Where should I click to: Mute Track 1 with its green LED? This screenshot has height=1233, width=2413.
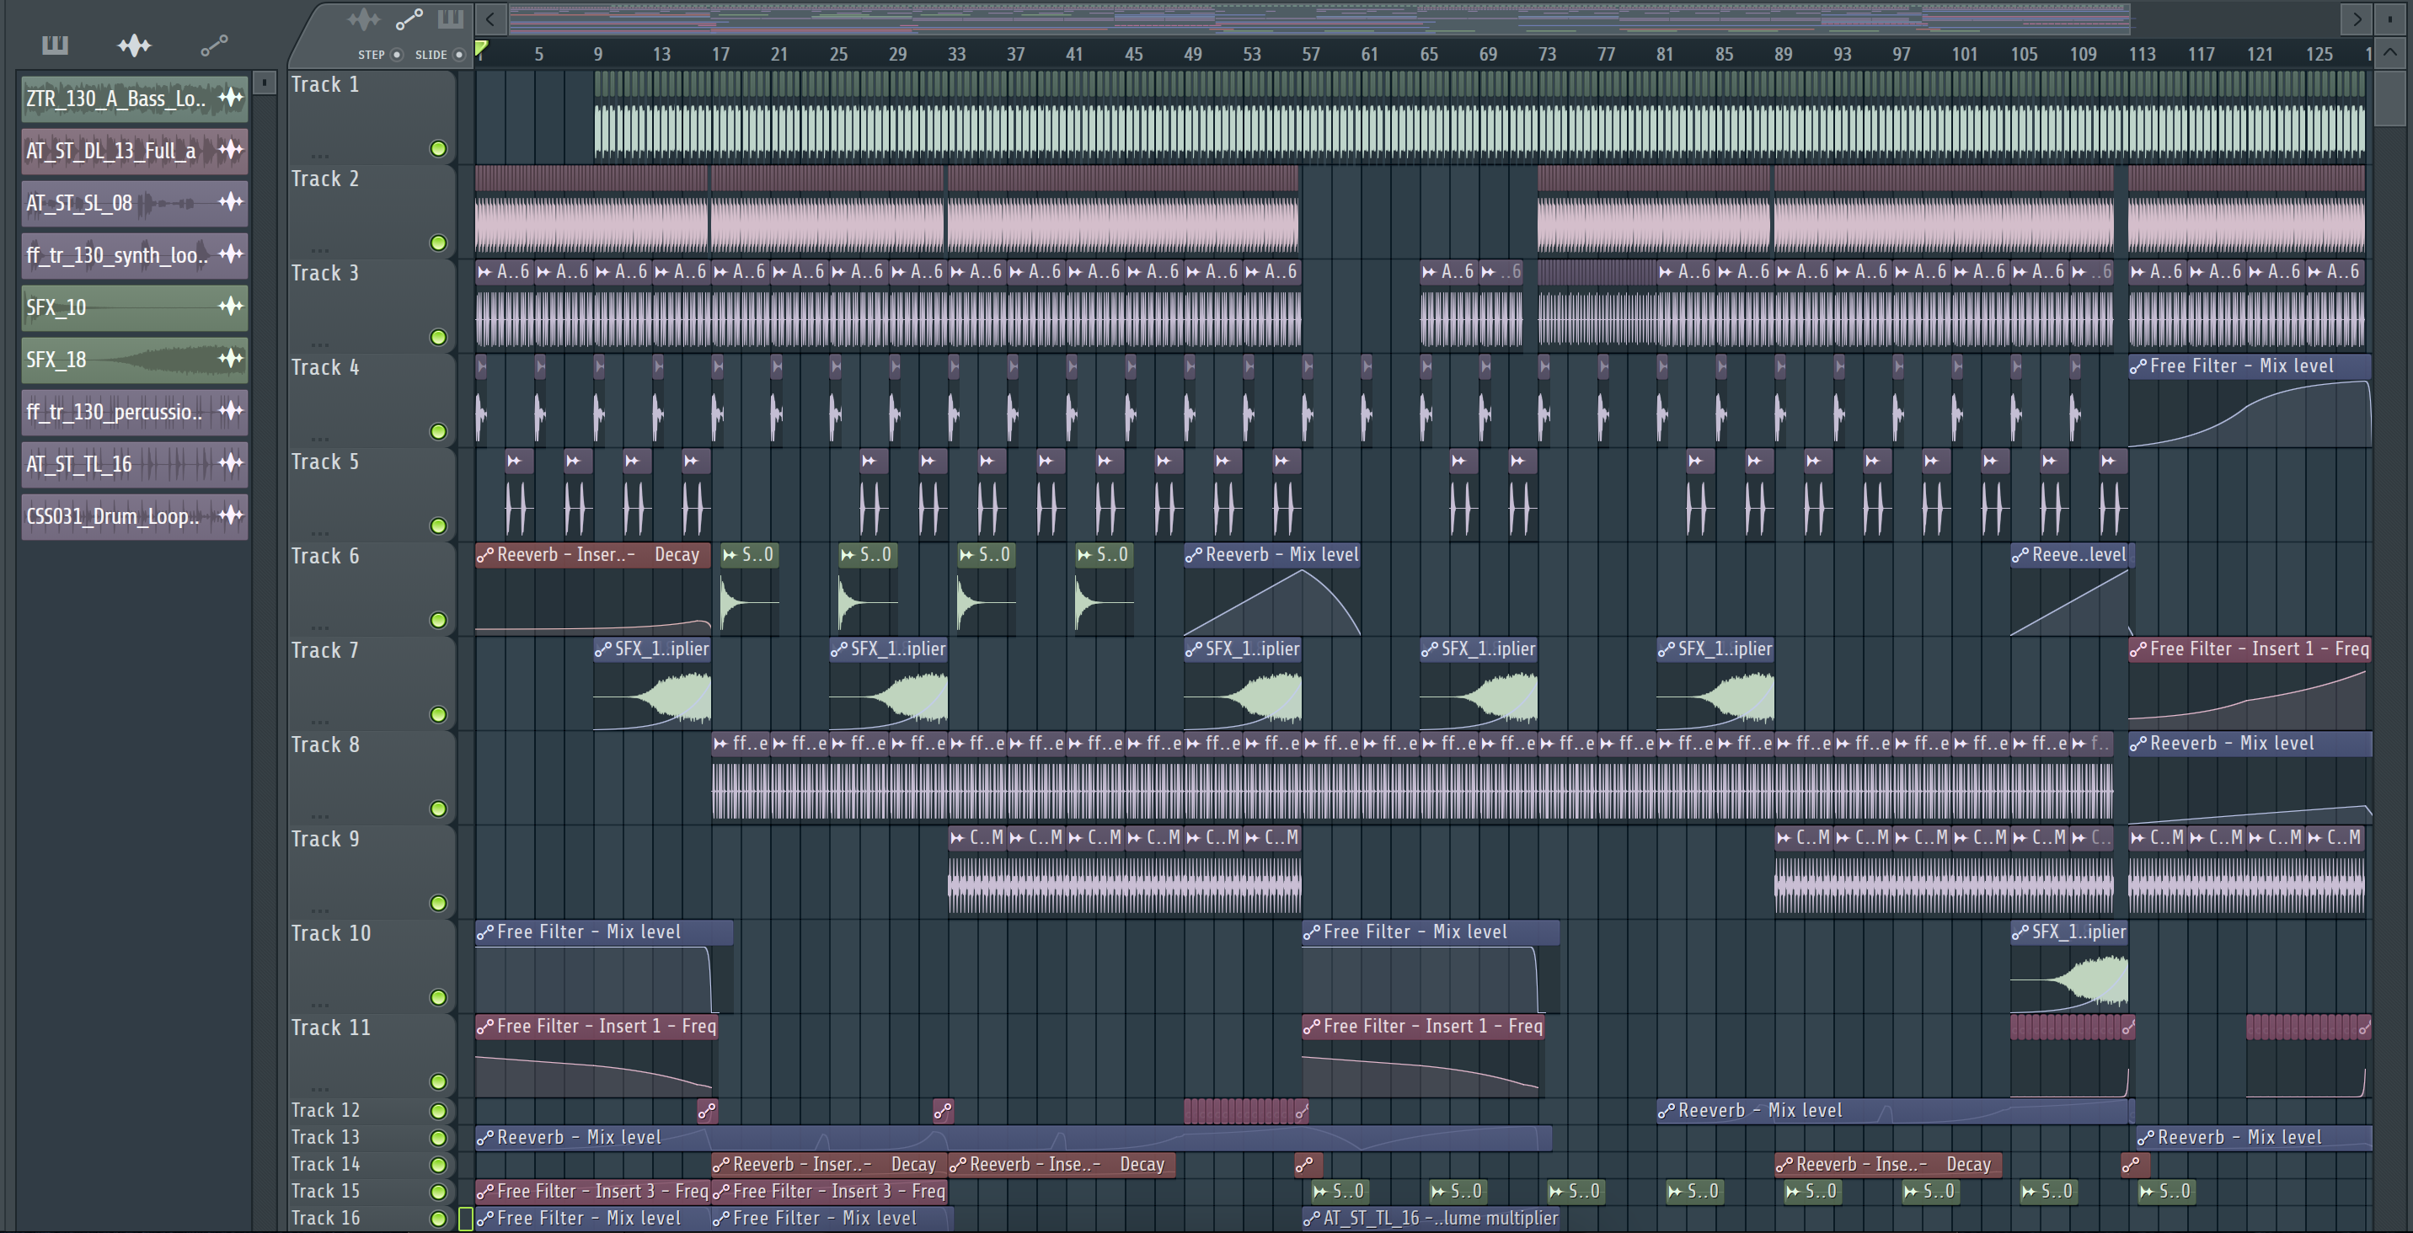[438, 149]
